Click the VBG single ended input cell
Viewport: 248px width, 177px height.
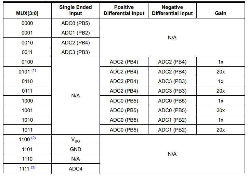(75, 140)
